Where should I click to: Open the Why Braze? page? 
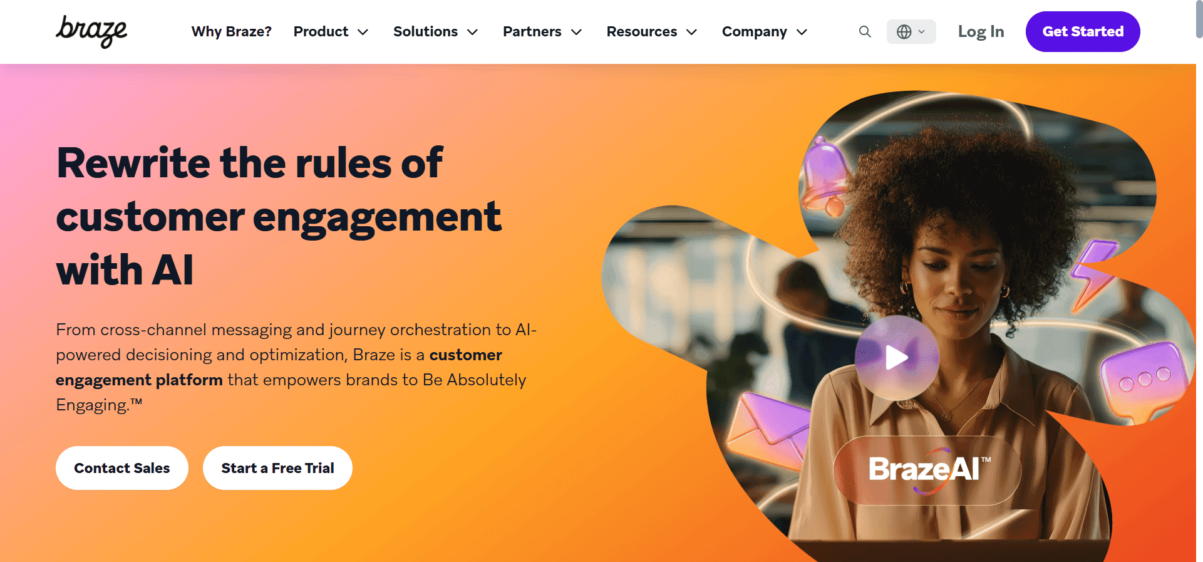[x=231, y=31]
